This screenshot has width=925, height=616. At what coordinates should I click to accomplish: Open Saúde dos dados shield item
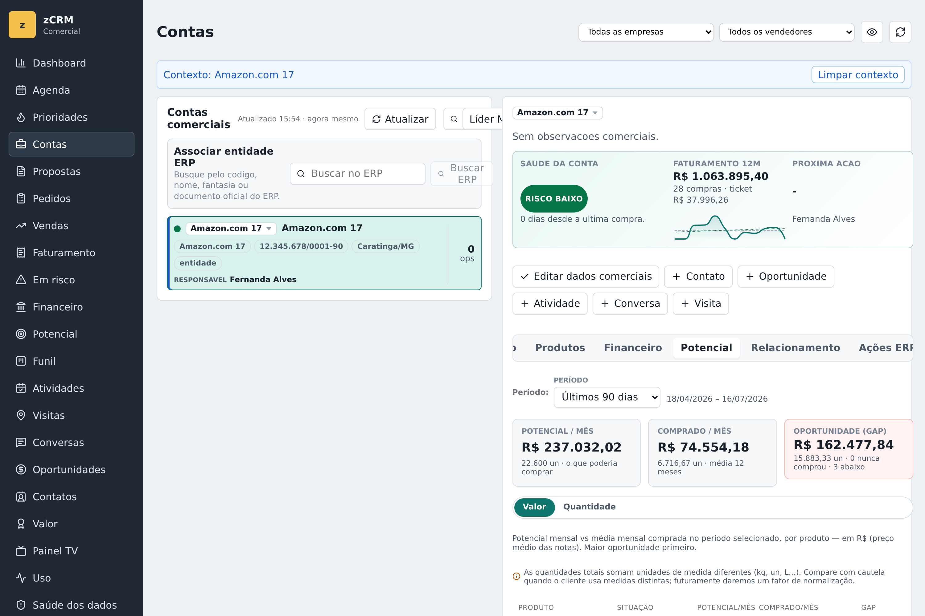click(x=71, y=605)
